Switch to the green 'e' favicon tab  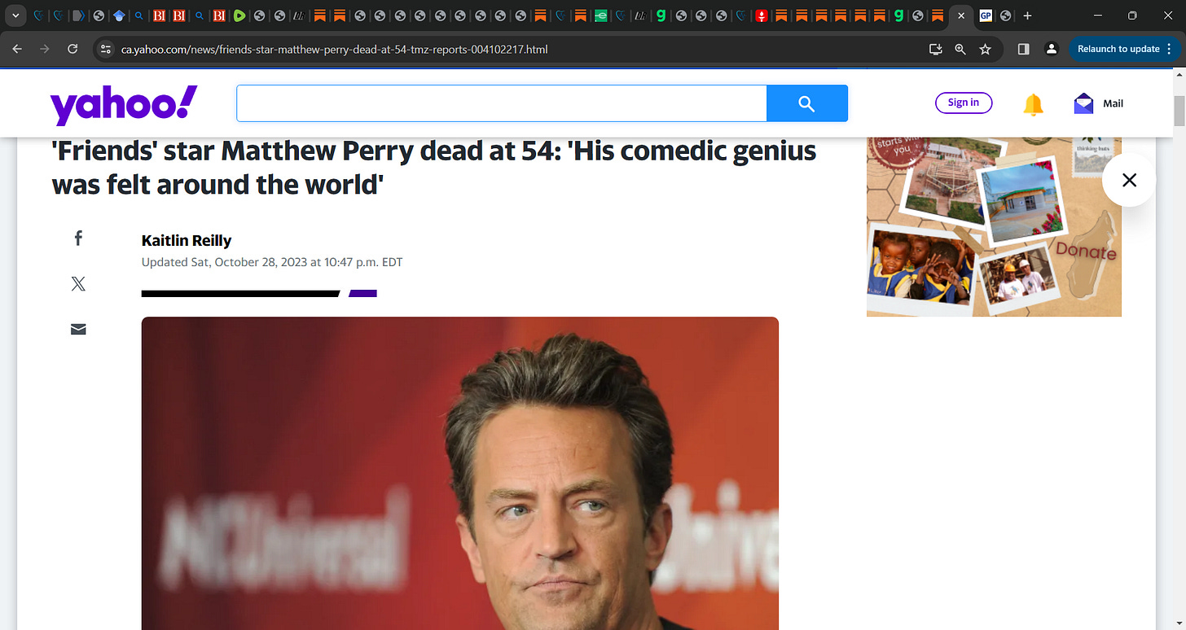coord(600,15)
